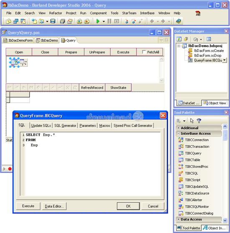Open the InterBase menu
This screenshot has height=233, width=230.
[147, 13]
